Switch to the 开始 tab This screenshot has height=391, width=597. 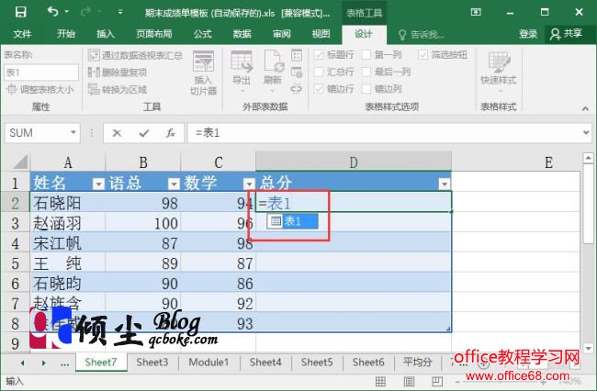tap(66, 34)
